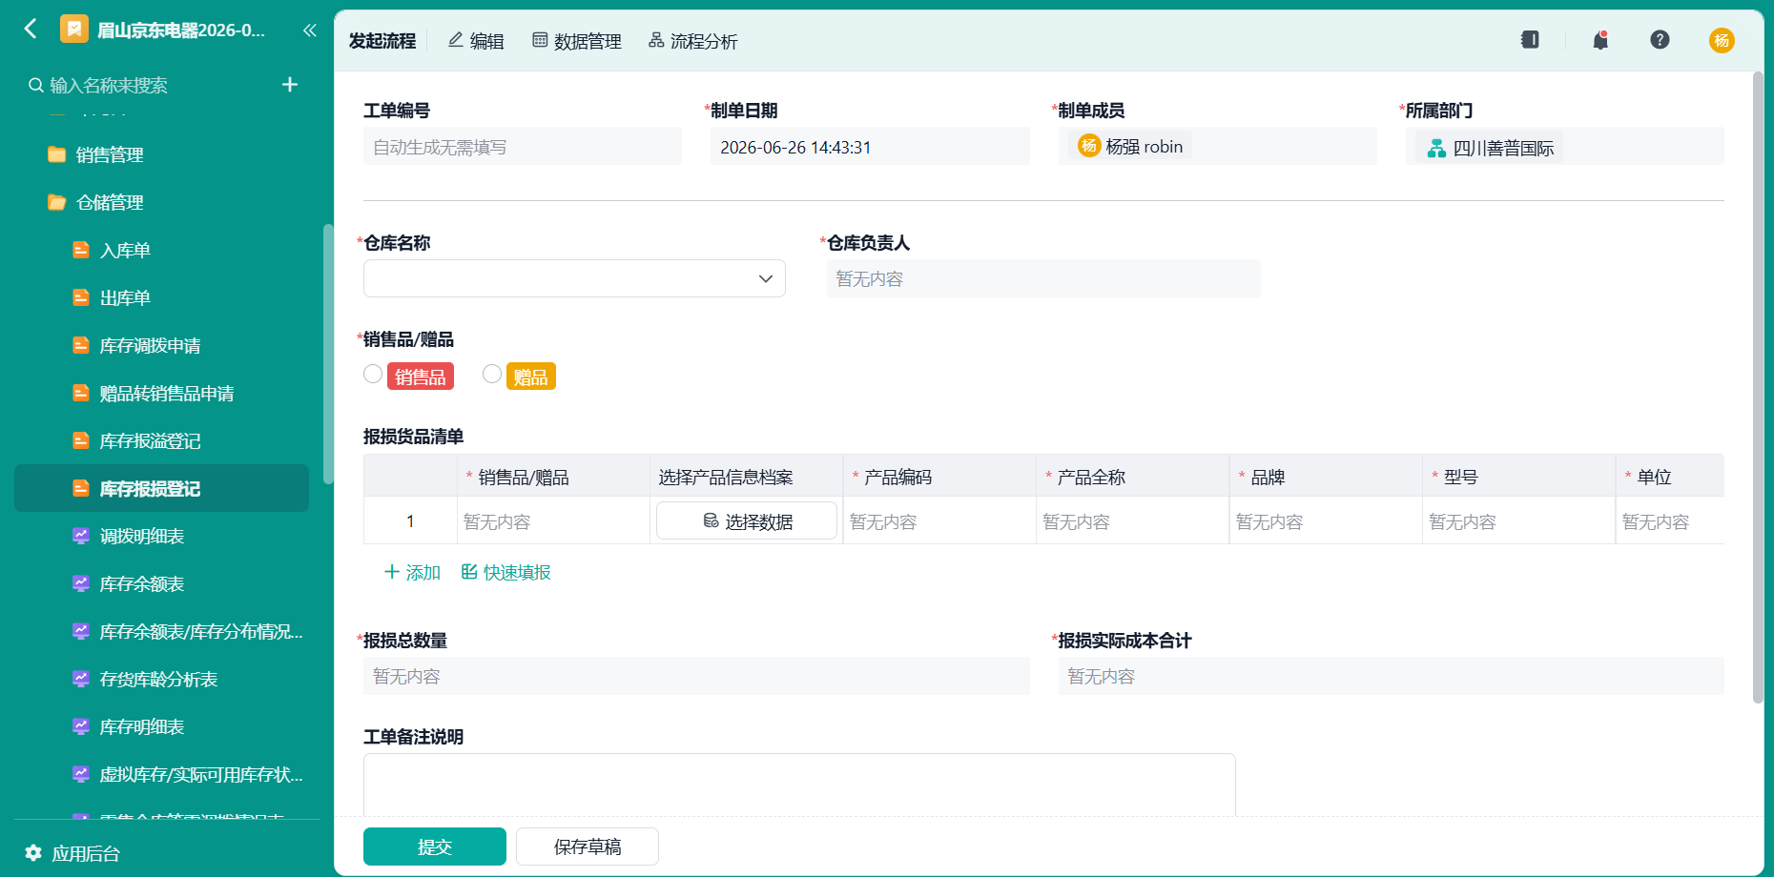Click the 提交 button

tap(435, 846)
